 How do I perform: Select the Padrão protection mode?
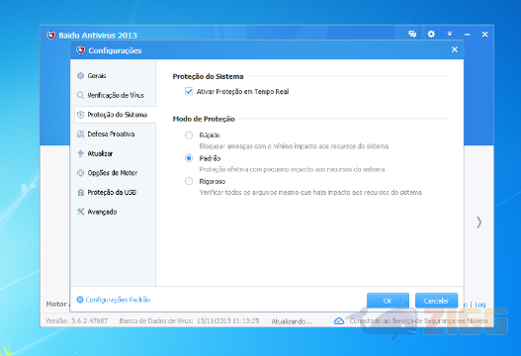tap(189, 158)
